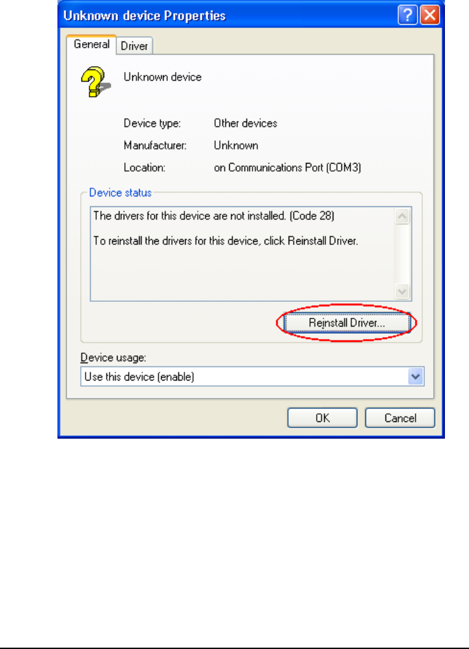Click the device status scroll down arrow
Viewport: 469px width, 649px height.
coord(402,291)
